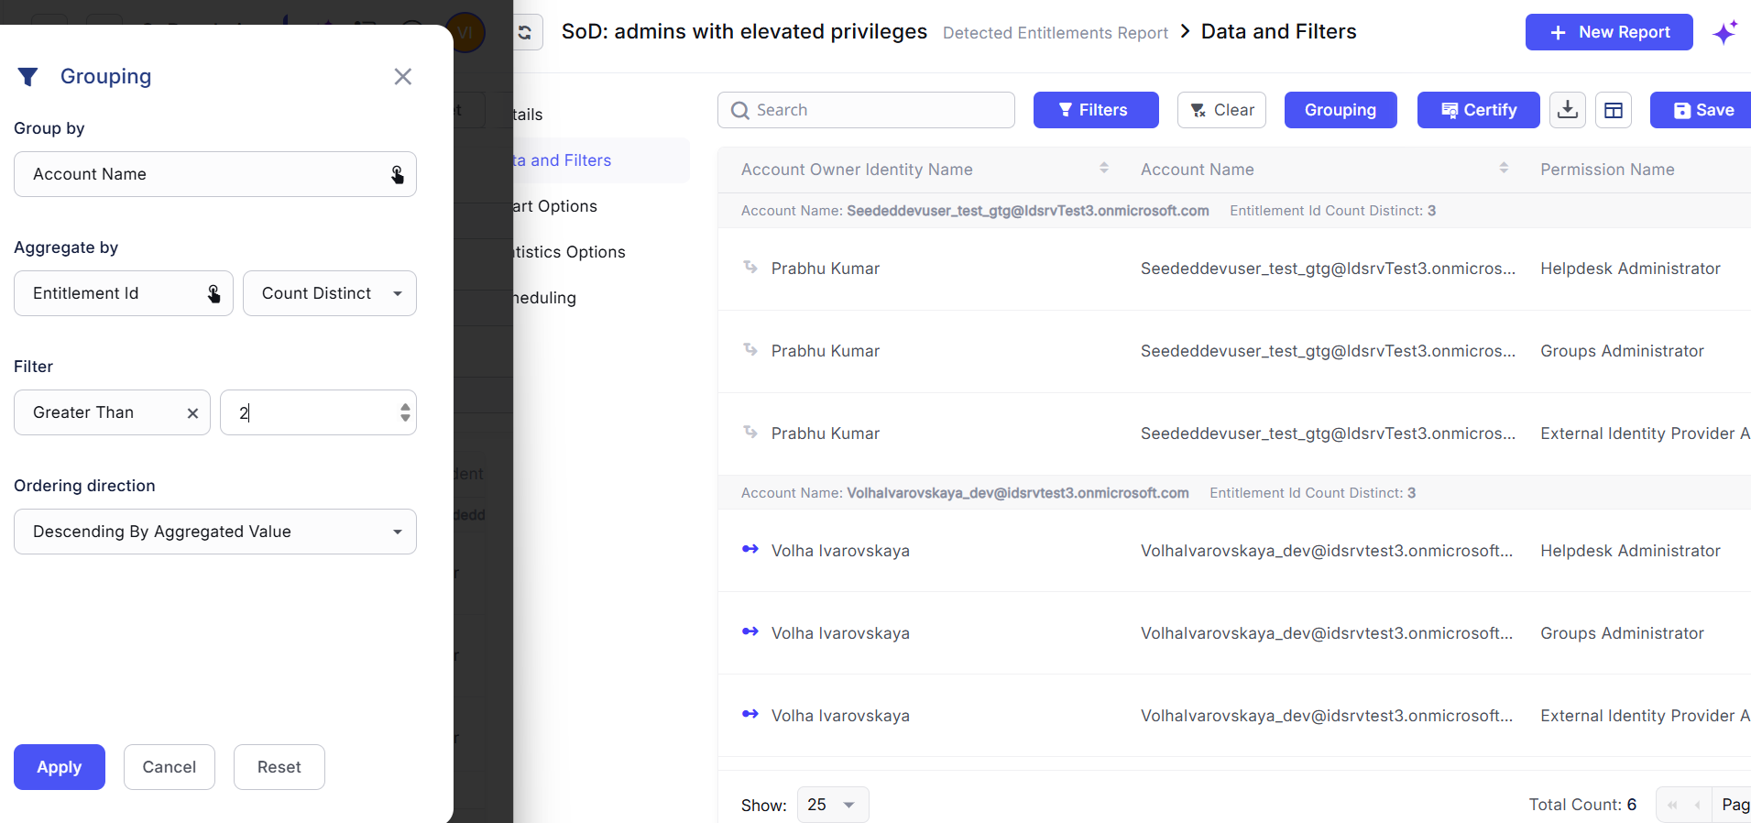Screen dimensions: 1751x823
Task: Select Groups Administrator in Volha Ivarovskaya row
Action: point(1622,633)
